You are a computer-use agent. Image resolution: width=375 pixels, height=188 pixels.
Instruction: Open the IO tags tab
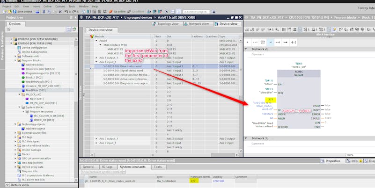coord(107,167)
